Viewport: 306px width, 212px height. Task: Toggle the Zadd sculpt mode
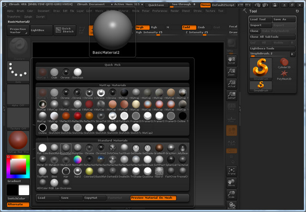pos(189,27)
